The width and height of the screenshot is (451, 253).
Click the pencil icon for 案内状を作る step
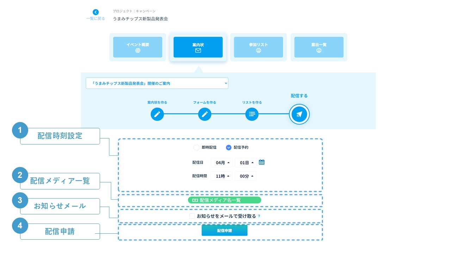click(157, 114)
